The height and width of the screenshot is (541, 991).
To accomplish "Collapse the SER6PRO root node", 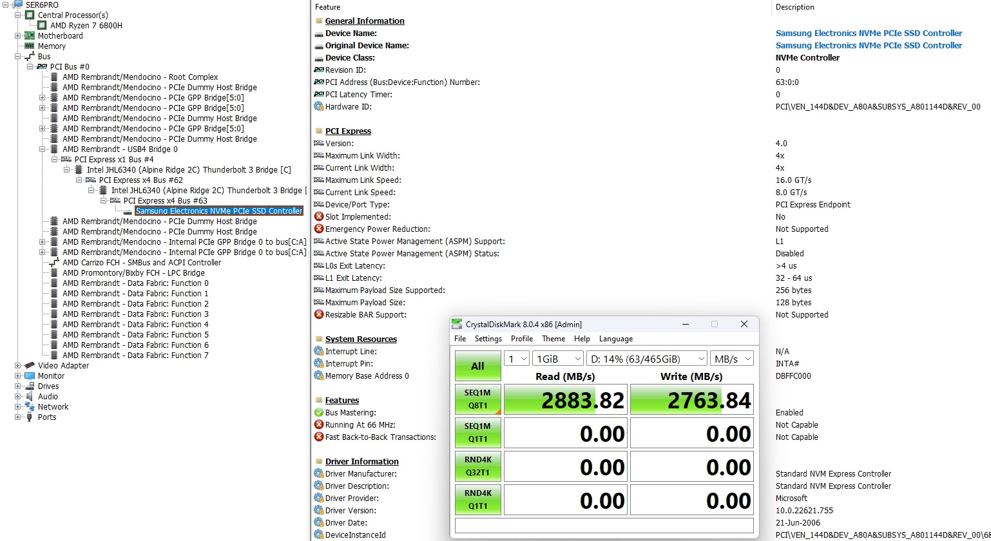I will coord(5,5).
